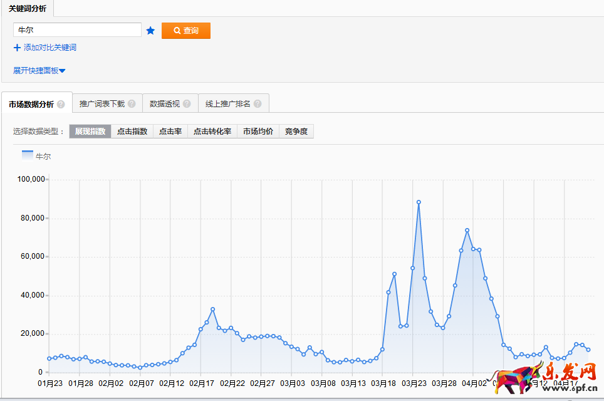Click the plus icon for adding comparison keyword
The height and width of the screenshot is (401, 604).
pyautogui.click(x=17, y=48)
